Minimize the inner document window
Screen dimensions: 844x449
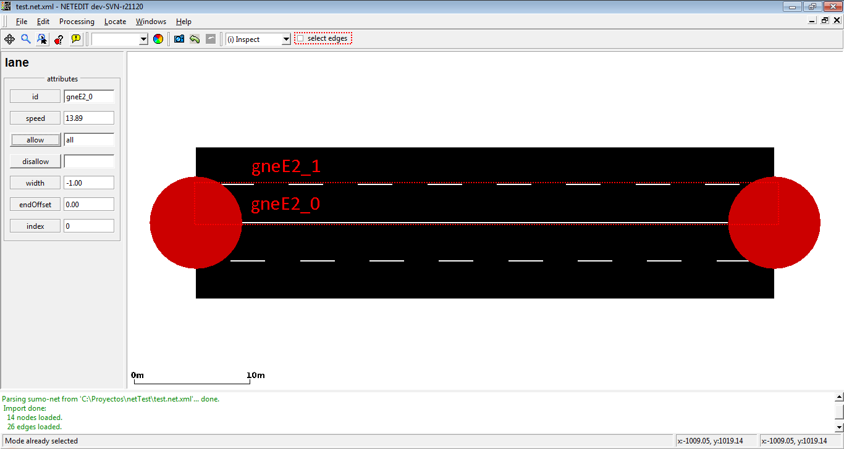click(x=812, y=20)
